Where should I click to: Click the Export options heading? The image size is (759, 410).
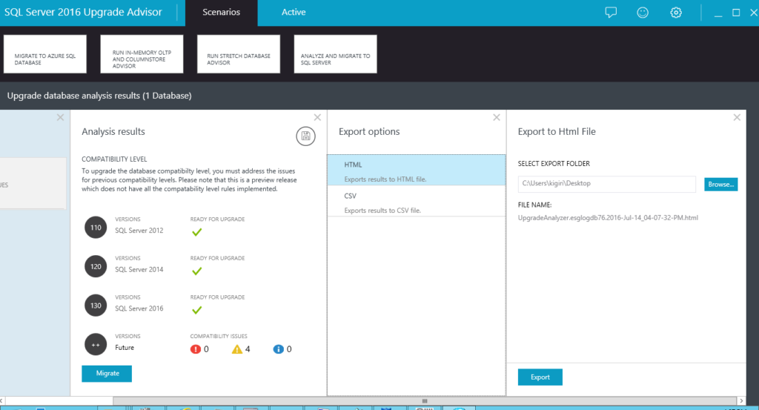369,132
